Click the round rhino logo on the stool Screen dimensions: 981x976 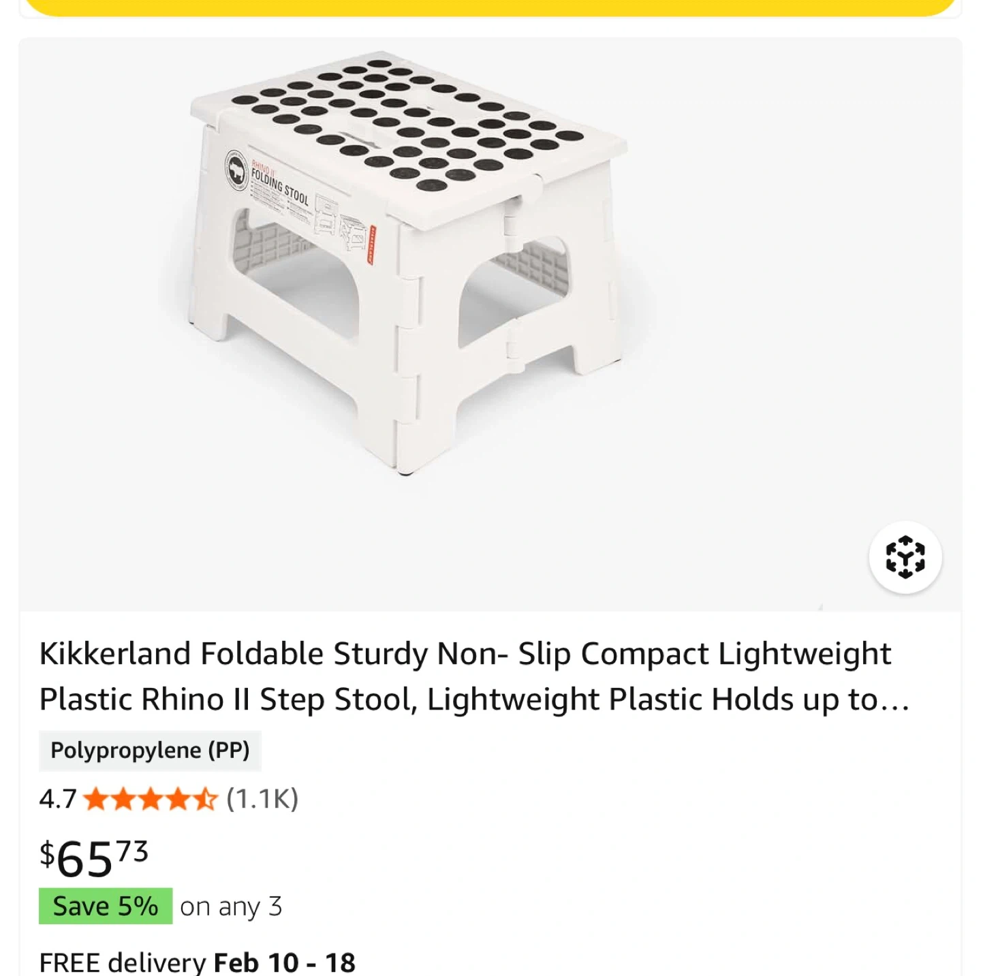236,169
